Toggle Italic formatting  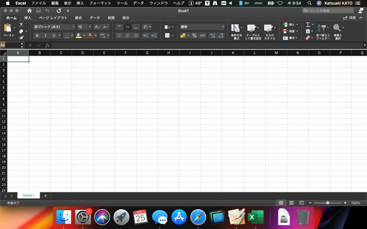click(x=45, y=36)
